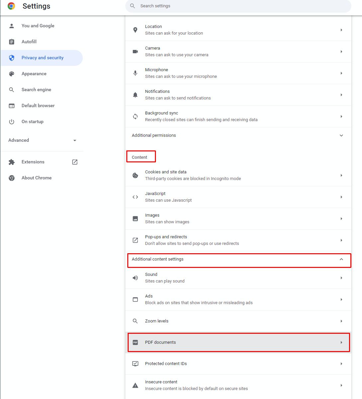362x399 pixels.
Task: Open Zoom levels settings
Action: point(238,321)
